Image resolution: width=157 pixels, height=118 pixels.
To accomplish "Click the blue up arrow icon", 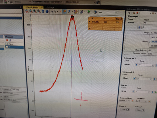I will tap(47, 11).
